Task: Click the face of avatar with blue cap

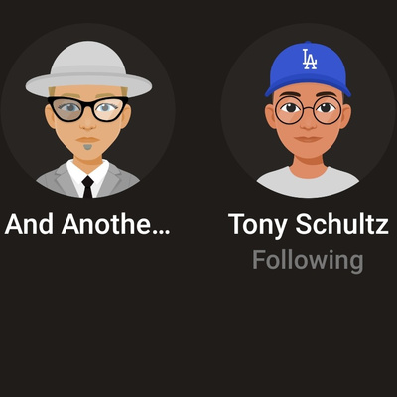Action: tap(308, 124)
